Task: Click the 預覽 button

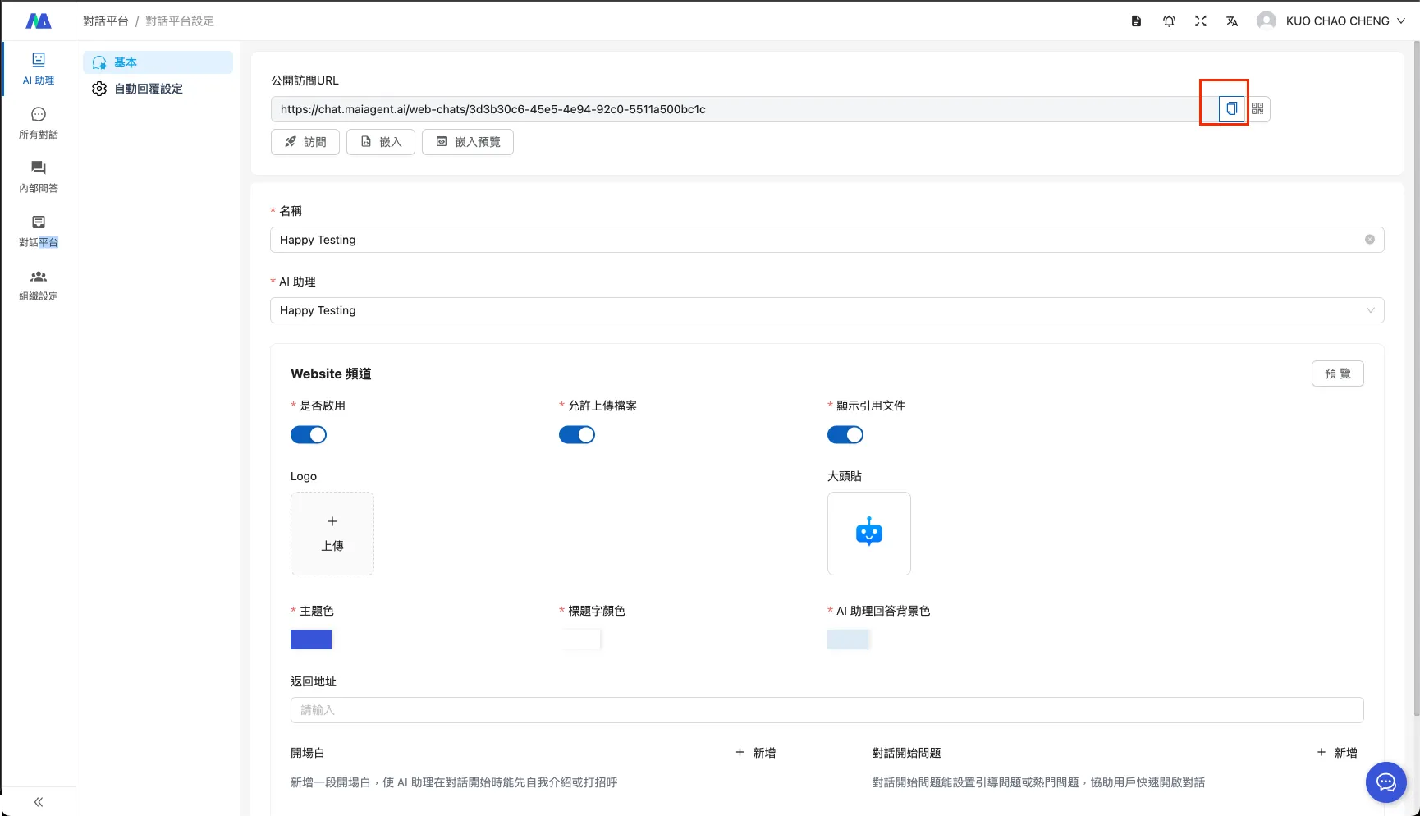Action: (x=1337, y=374)
